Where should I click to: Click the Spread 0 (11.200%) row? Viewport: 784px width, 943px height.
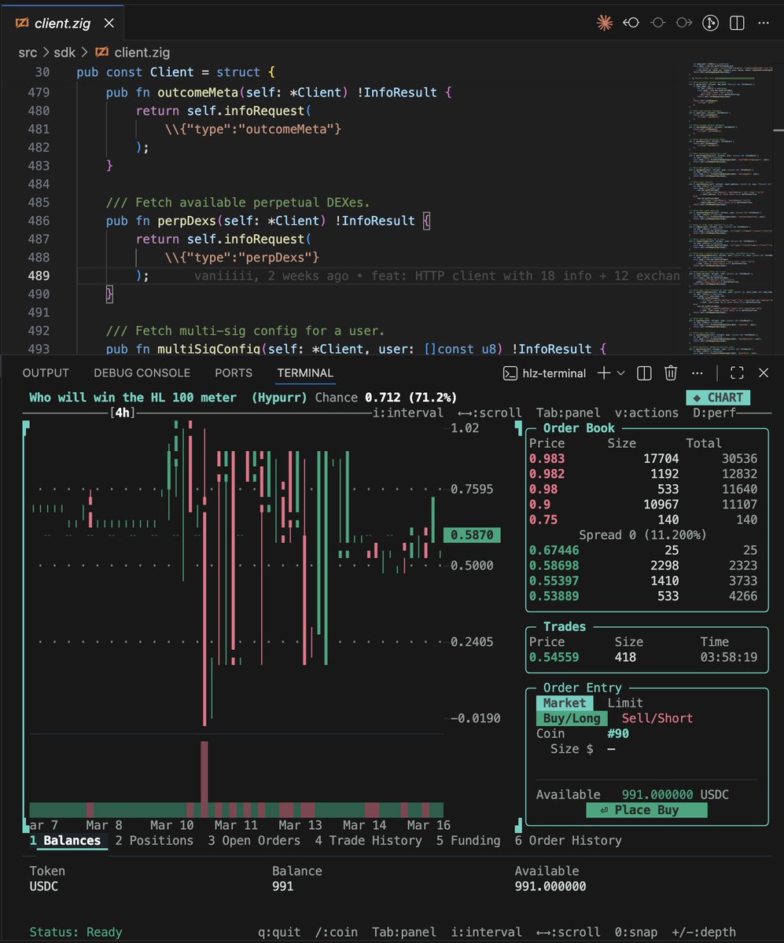pos(642,535)
